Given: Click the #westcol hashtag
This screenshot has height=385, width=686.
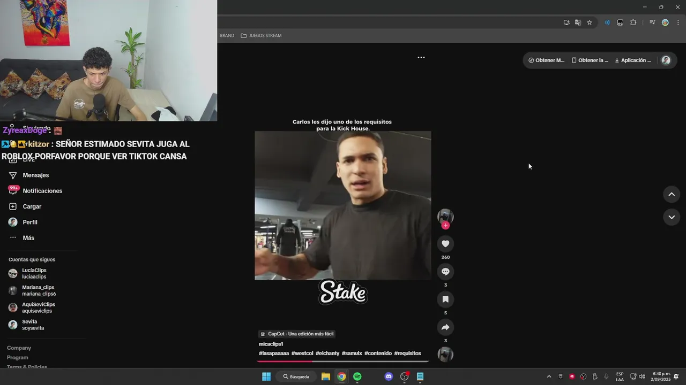Looking at the screenshot, I should (x=302, y=353).
